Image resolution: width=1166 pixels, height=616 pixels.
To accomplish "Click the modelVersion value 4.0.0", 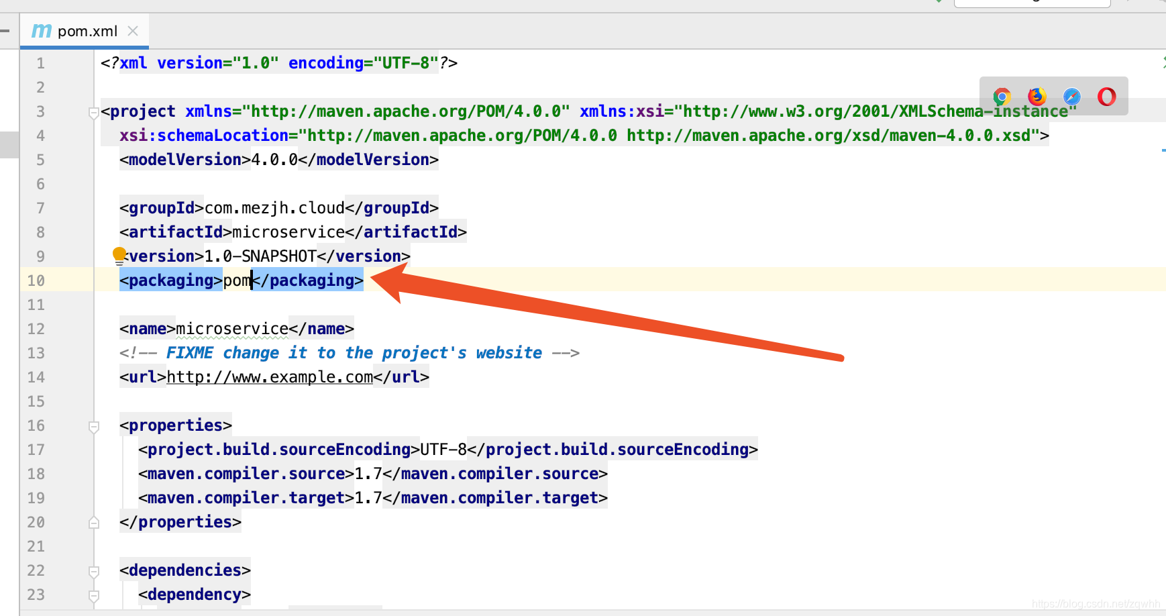I will click(x=274, y=160).
